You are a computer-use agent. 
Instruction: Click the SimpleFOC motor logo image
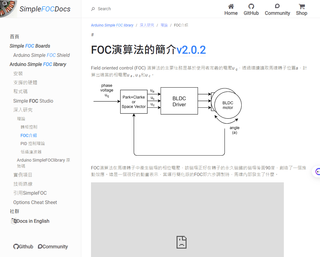pos(8,9)
